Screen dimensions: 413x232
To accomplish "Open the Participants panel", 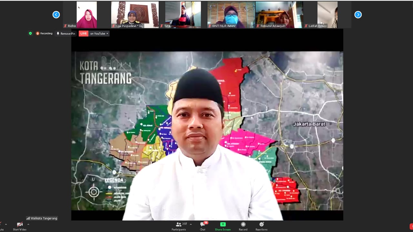I will [179, 226].
